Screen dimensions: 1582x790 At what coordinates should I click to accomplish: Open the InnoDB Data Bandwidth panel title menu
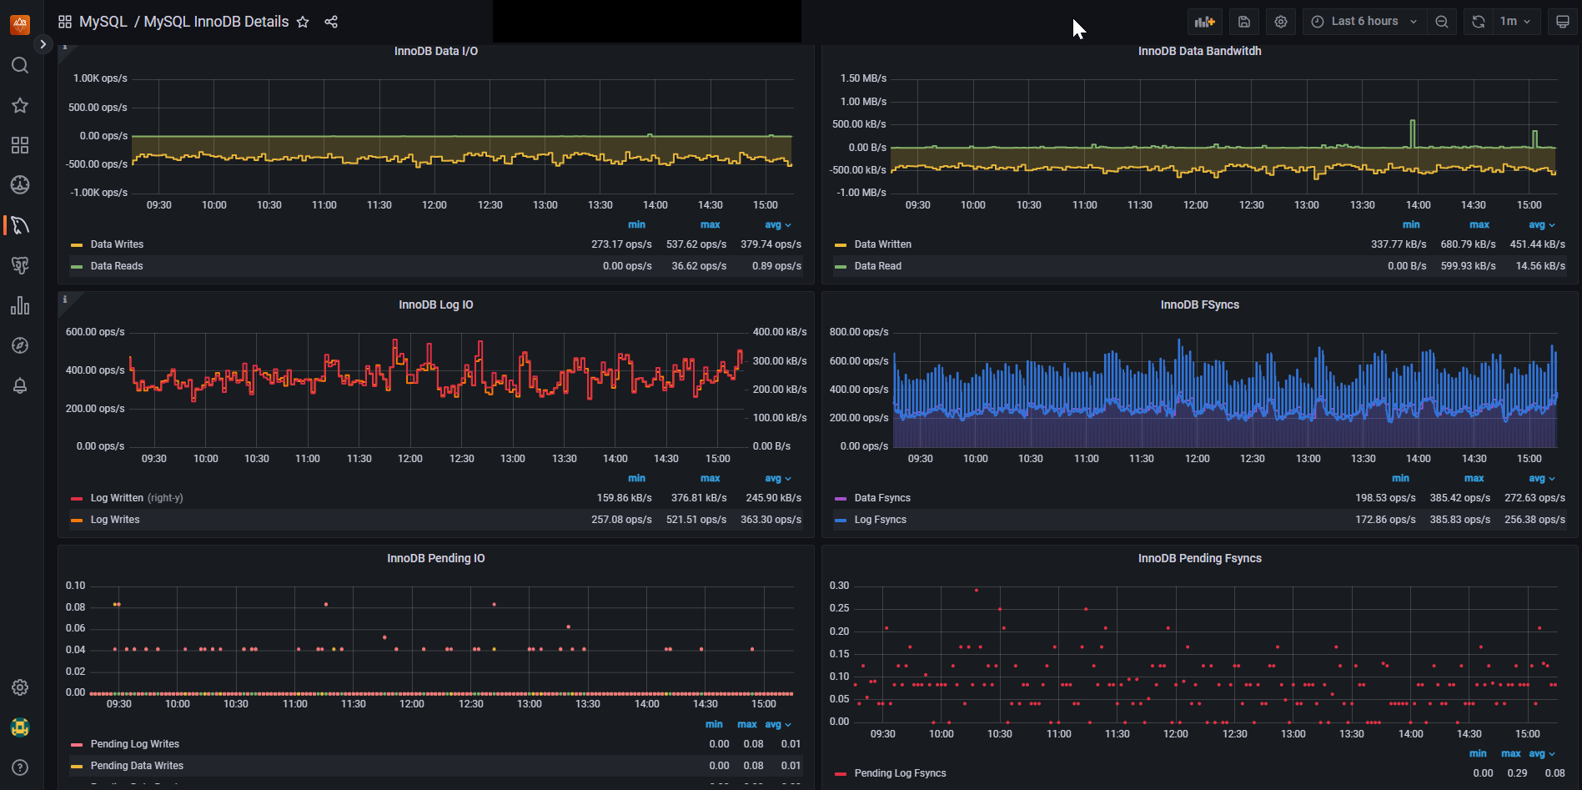[1199, 51]
